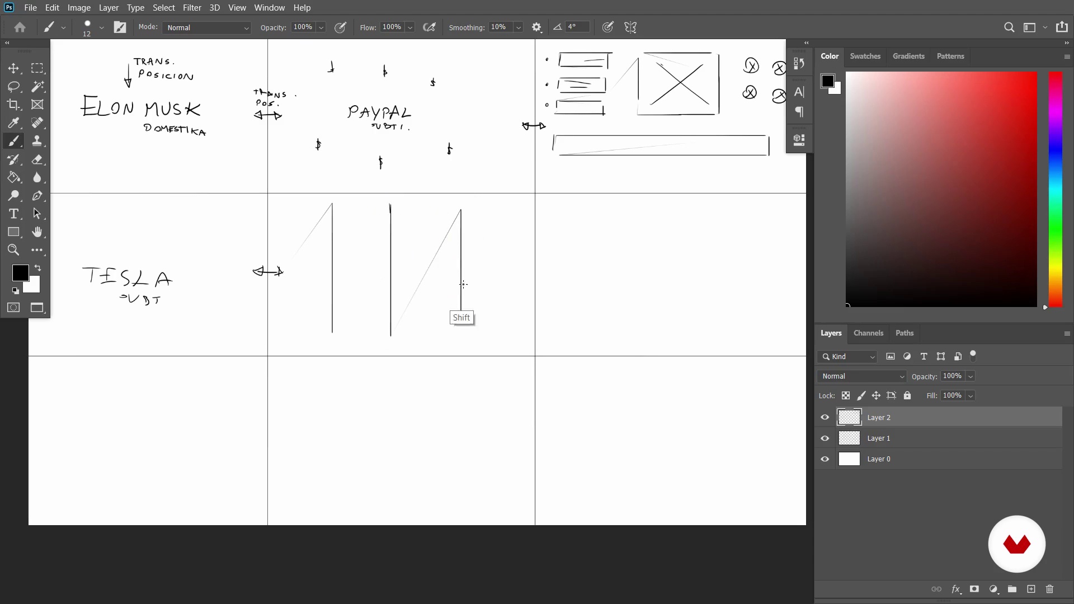Expand the layer Fill dropdown

point(971,396)
